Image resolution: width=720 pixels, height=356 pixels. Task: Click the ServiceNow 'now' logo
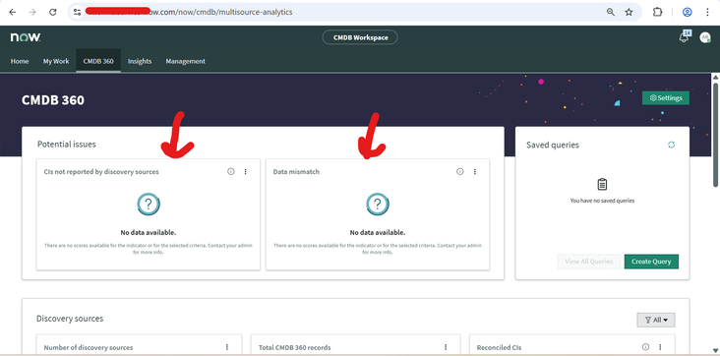26,37
